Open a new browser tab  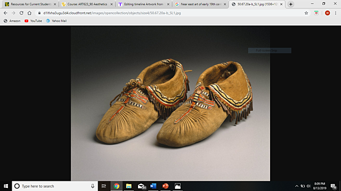[290, 4]
